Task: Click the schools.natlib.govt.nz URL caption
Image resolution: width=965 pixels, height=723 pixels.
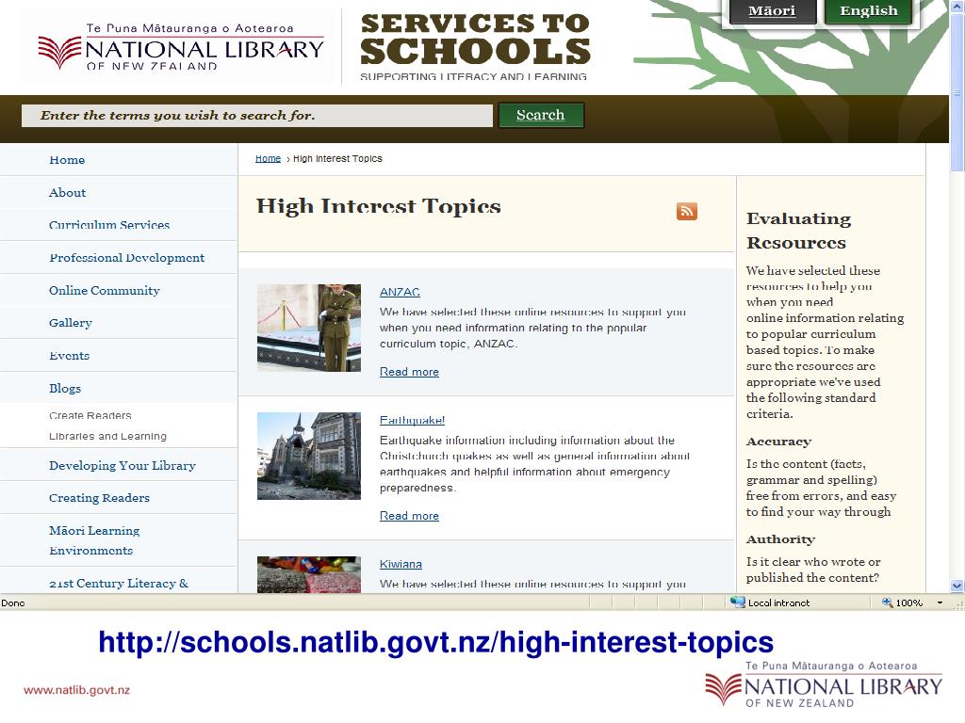Action: click(435, 642)
